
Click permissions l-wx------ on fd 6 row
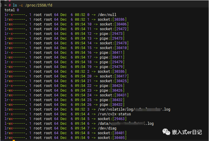coord(16,123)
